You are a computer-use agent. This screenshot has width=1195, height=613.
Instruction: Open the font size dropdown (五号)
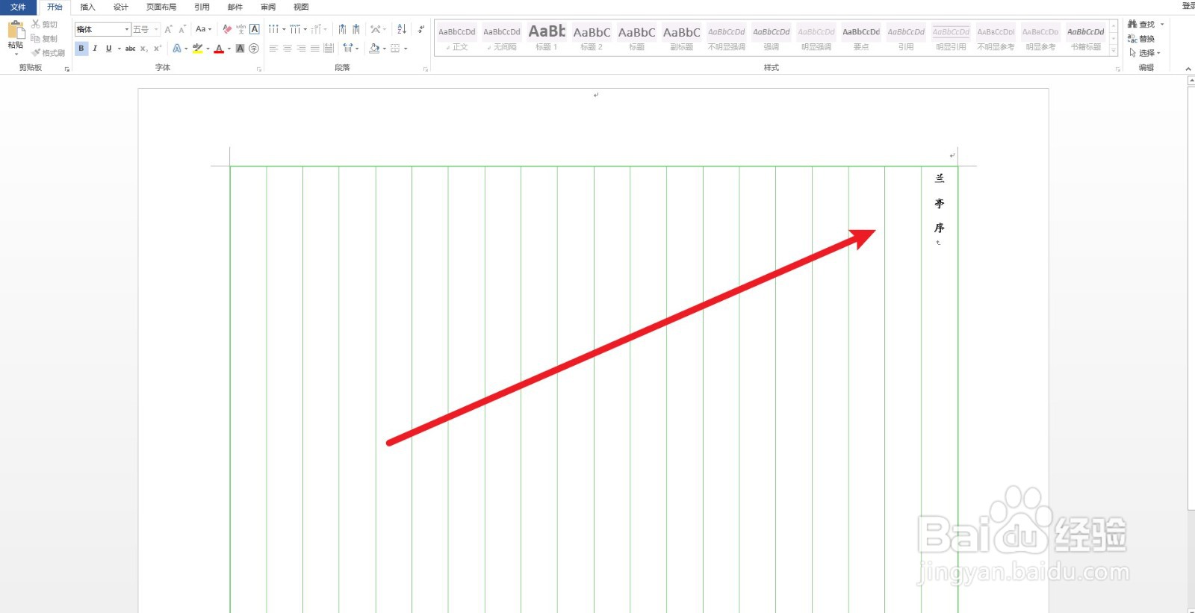(146, 29)
